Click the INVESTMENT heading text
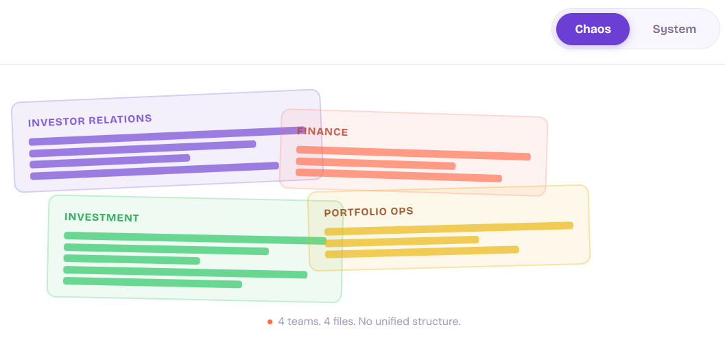725x351 pixels. click(x=102, y=217)
